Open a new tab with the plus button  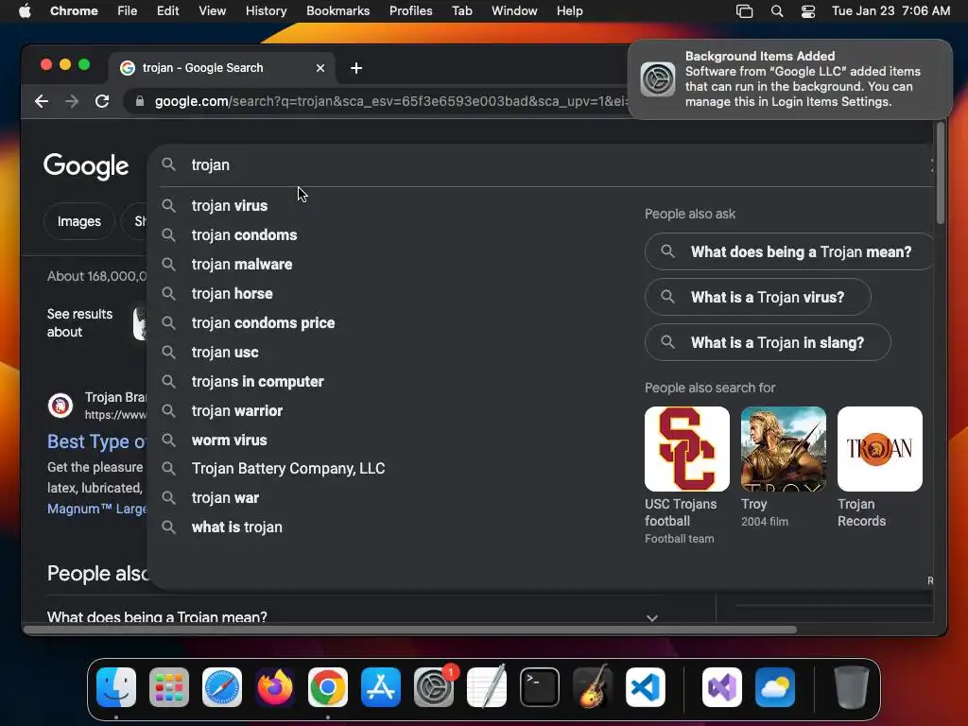tap(356, 68)
